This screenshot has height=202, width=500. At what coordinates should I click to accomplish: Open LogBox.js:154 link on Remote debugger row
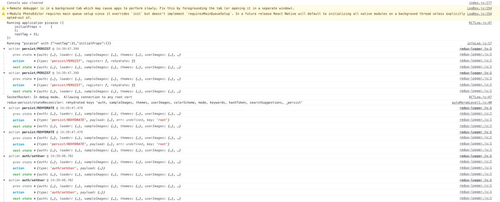(x=480, y=8)
